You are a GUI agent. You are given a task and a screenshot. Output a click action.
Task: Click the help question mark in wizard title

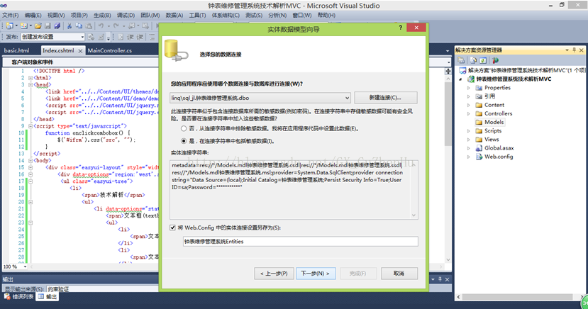coord(401,28)
